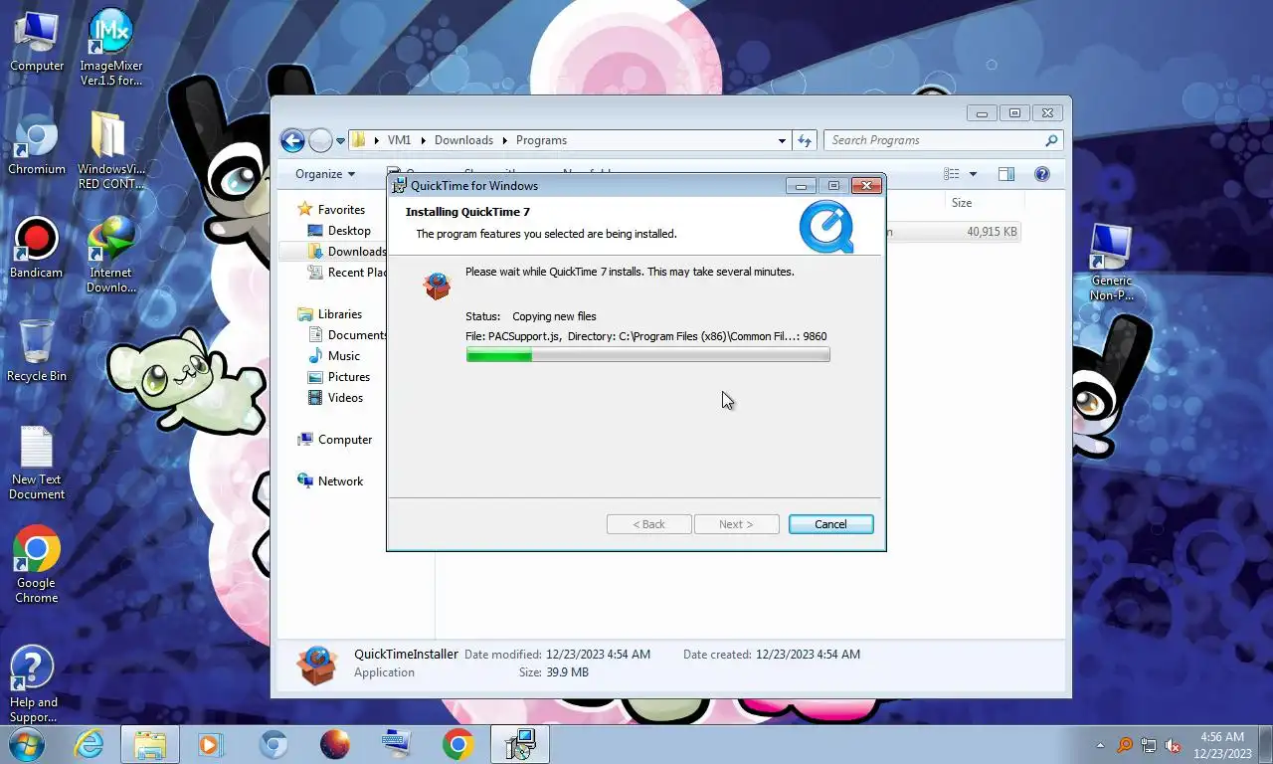
Task: Click the Explorer back navigation arrow
Action: (292, 140)
